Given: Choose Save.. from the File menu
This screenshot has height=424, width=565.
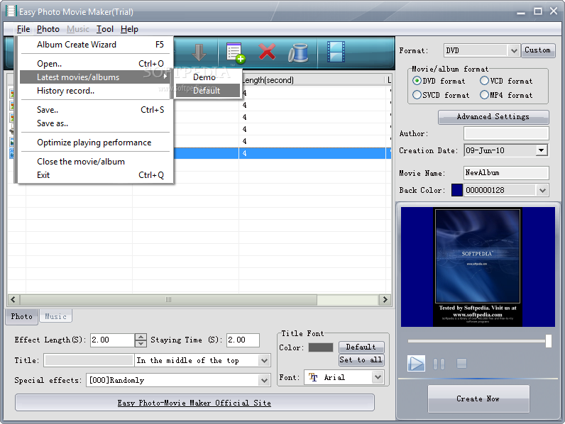Looking at the screenshot, I should click(95, 110).
